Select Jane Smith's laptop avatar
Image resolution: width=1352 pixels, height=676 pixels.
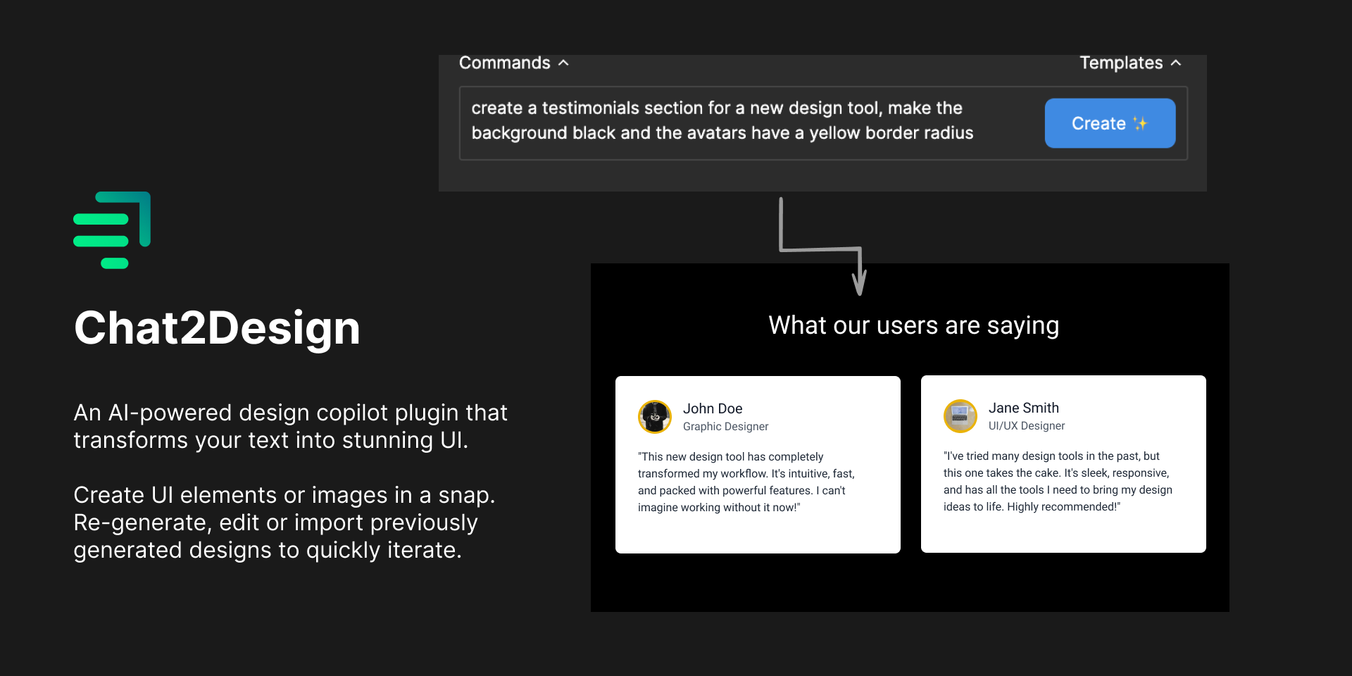959,415
